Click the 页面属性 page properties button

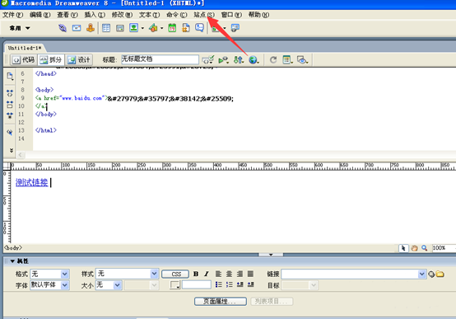coord(221,301)
